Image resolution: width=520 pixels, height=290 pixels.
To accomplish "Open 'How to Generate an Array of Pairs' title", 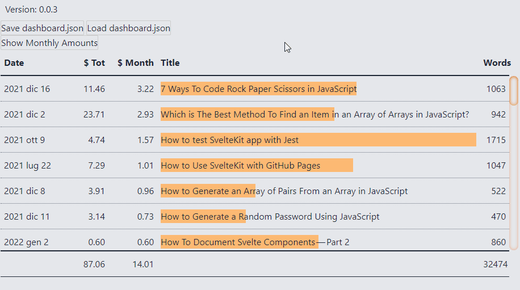I will tap(284, 191).
